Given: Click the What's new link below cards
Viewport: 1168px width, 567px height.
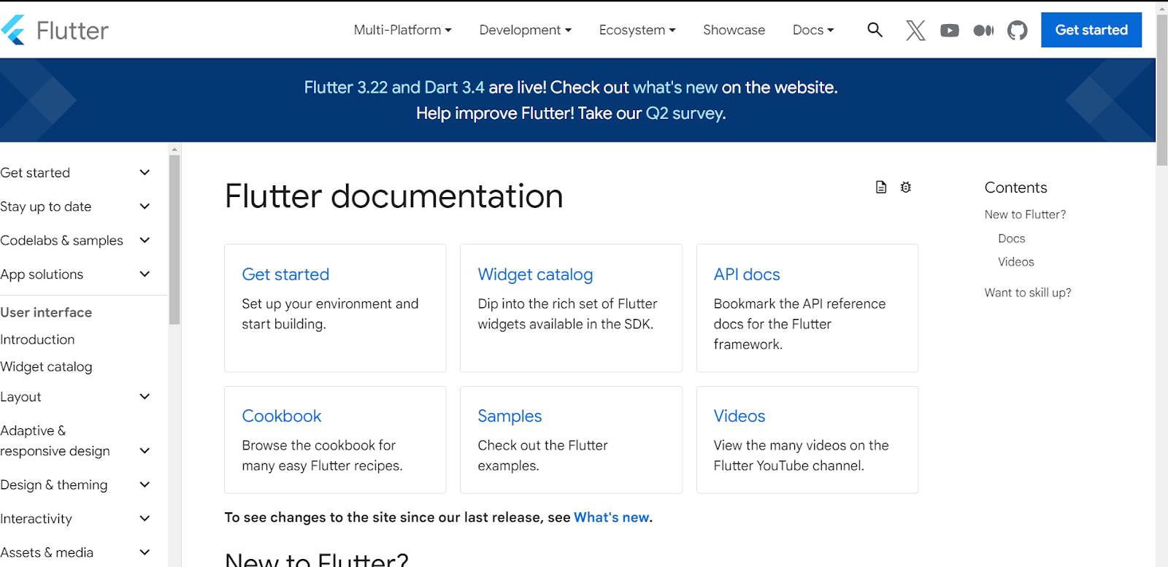Looking at the screenshot, I should (x=612, y=517).
